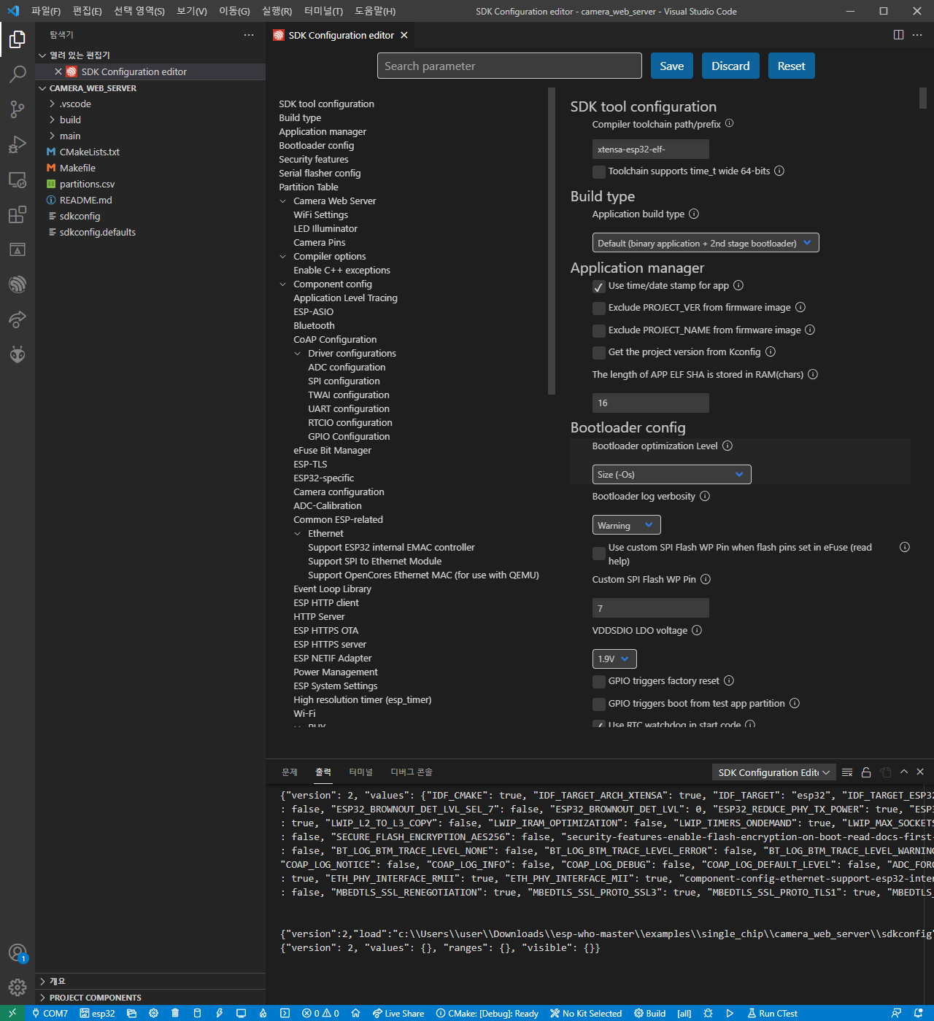The width and height of the screenshot is (934, 1021).
Task: Select the COM7 serial port in status bar
Action: coord(50,1013)
